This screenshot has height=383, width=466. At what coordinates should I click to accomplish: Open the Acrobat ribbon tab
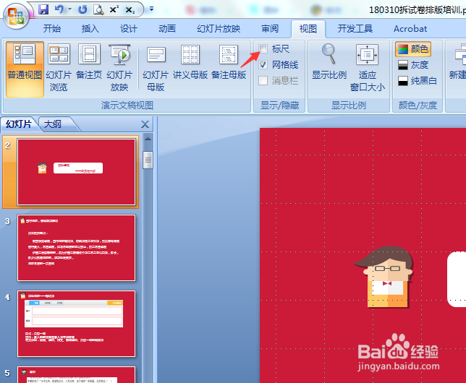410,29
